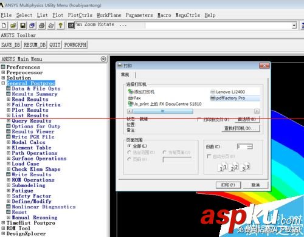Image resolution: width=304 pixels, height=237 pixels.
Task: Open the Select menu
Action: pos(24,15)
